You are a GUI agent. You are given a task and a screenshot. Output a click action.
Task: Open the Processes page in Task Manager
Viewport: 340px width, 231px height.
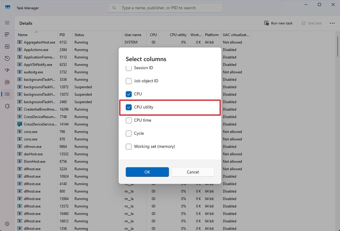click(7, 34)
